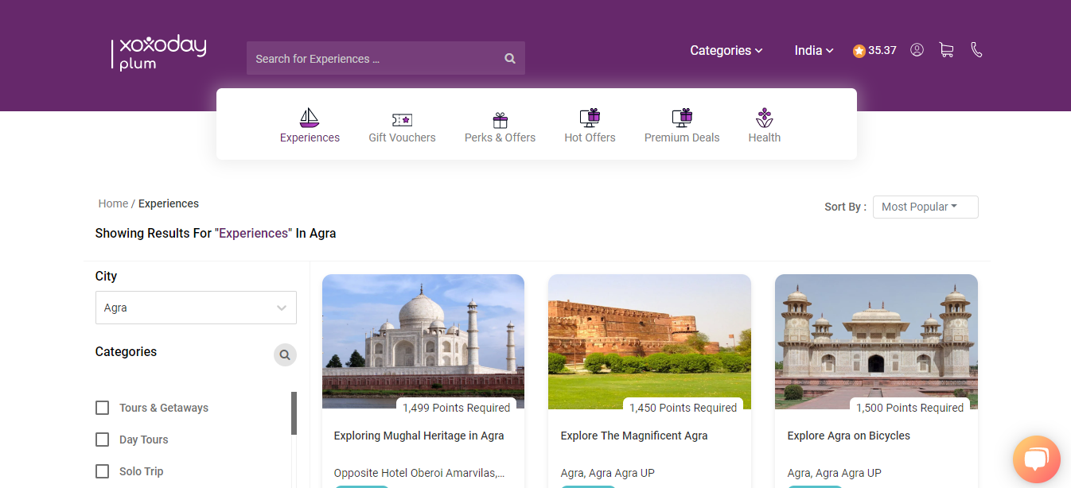Check the Solo Trip option

102,471
